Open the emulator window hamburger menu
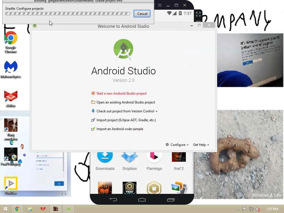 point(159,5)
